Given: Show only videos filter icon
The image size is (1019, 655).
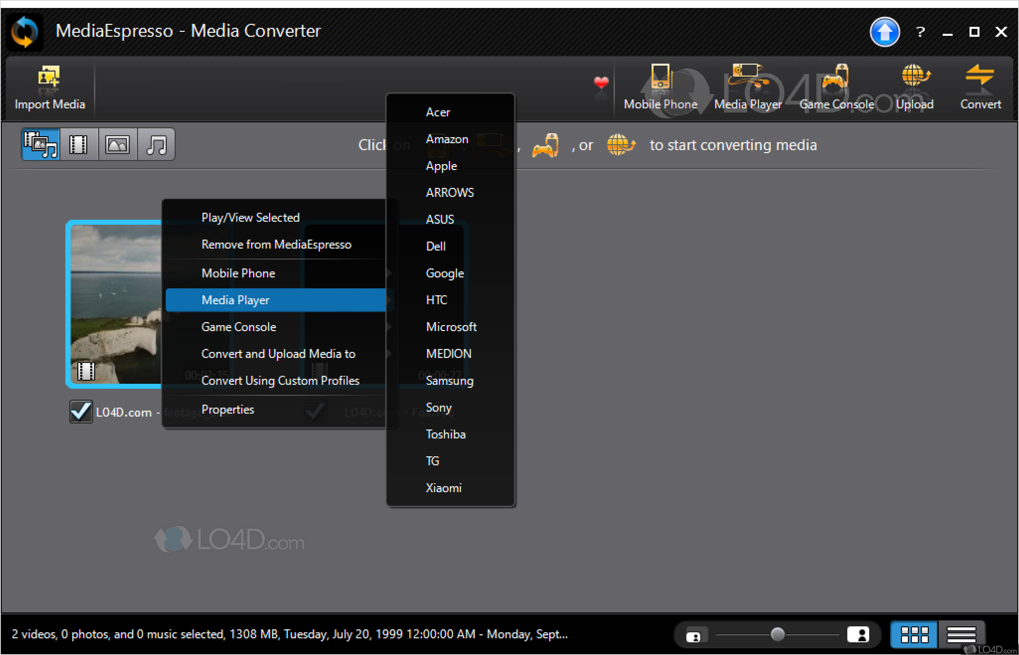Looking at the screenshot, I should point(79,145).
